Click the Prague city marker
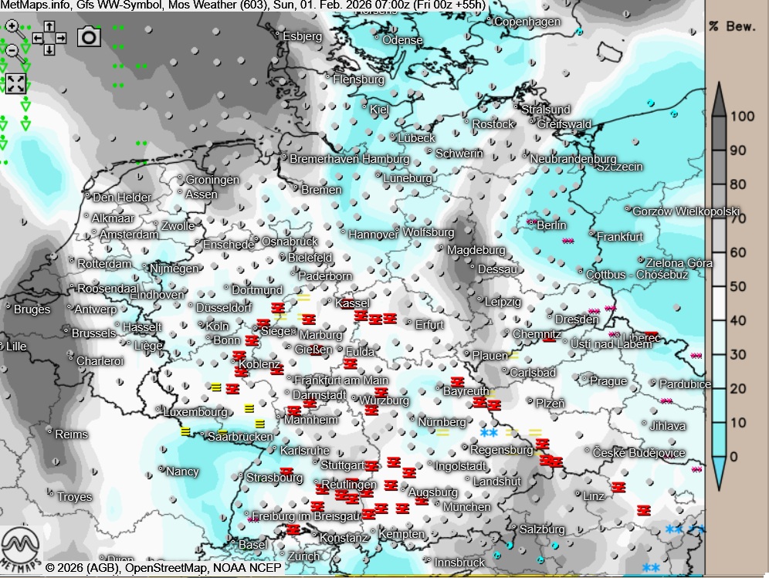The height and width of the screenshot is (578, 769). [585, 380]
